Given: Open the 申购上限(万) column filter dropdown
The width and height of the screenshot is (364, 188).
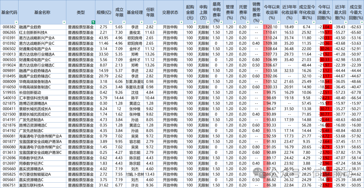Looking at the screenshot, I should pos(208,22).
